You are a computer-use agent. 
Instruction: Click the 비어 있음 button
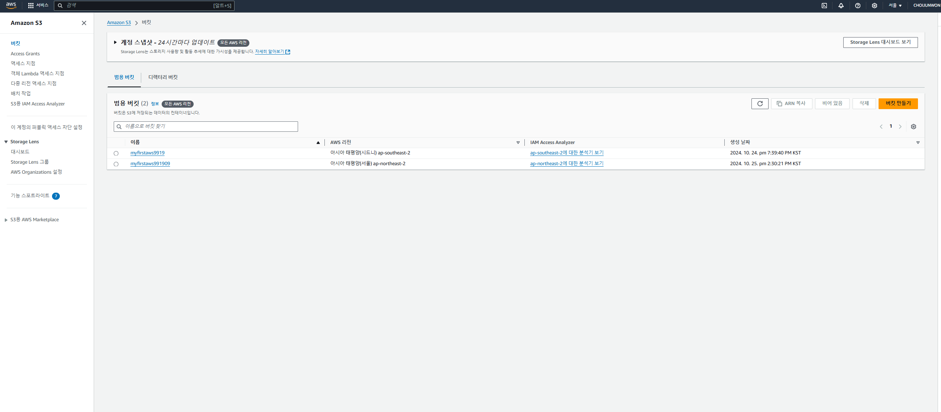pos(832,104)
